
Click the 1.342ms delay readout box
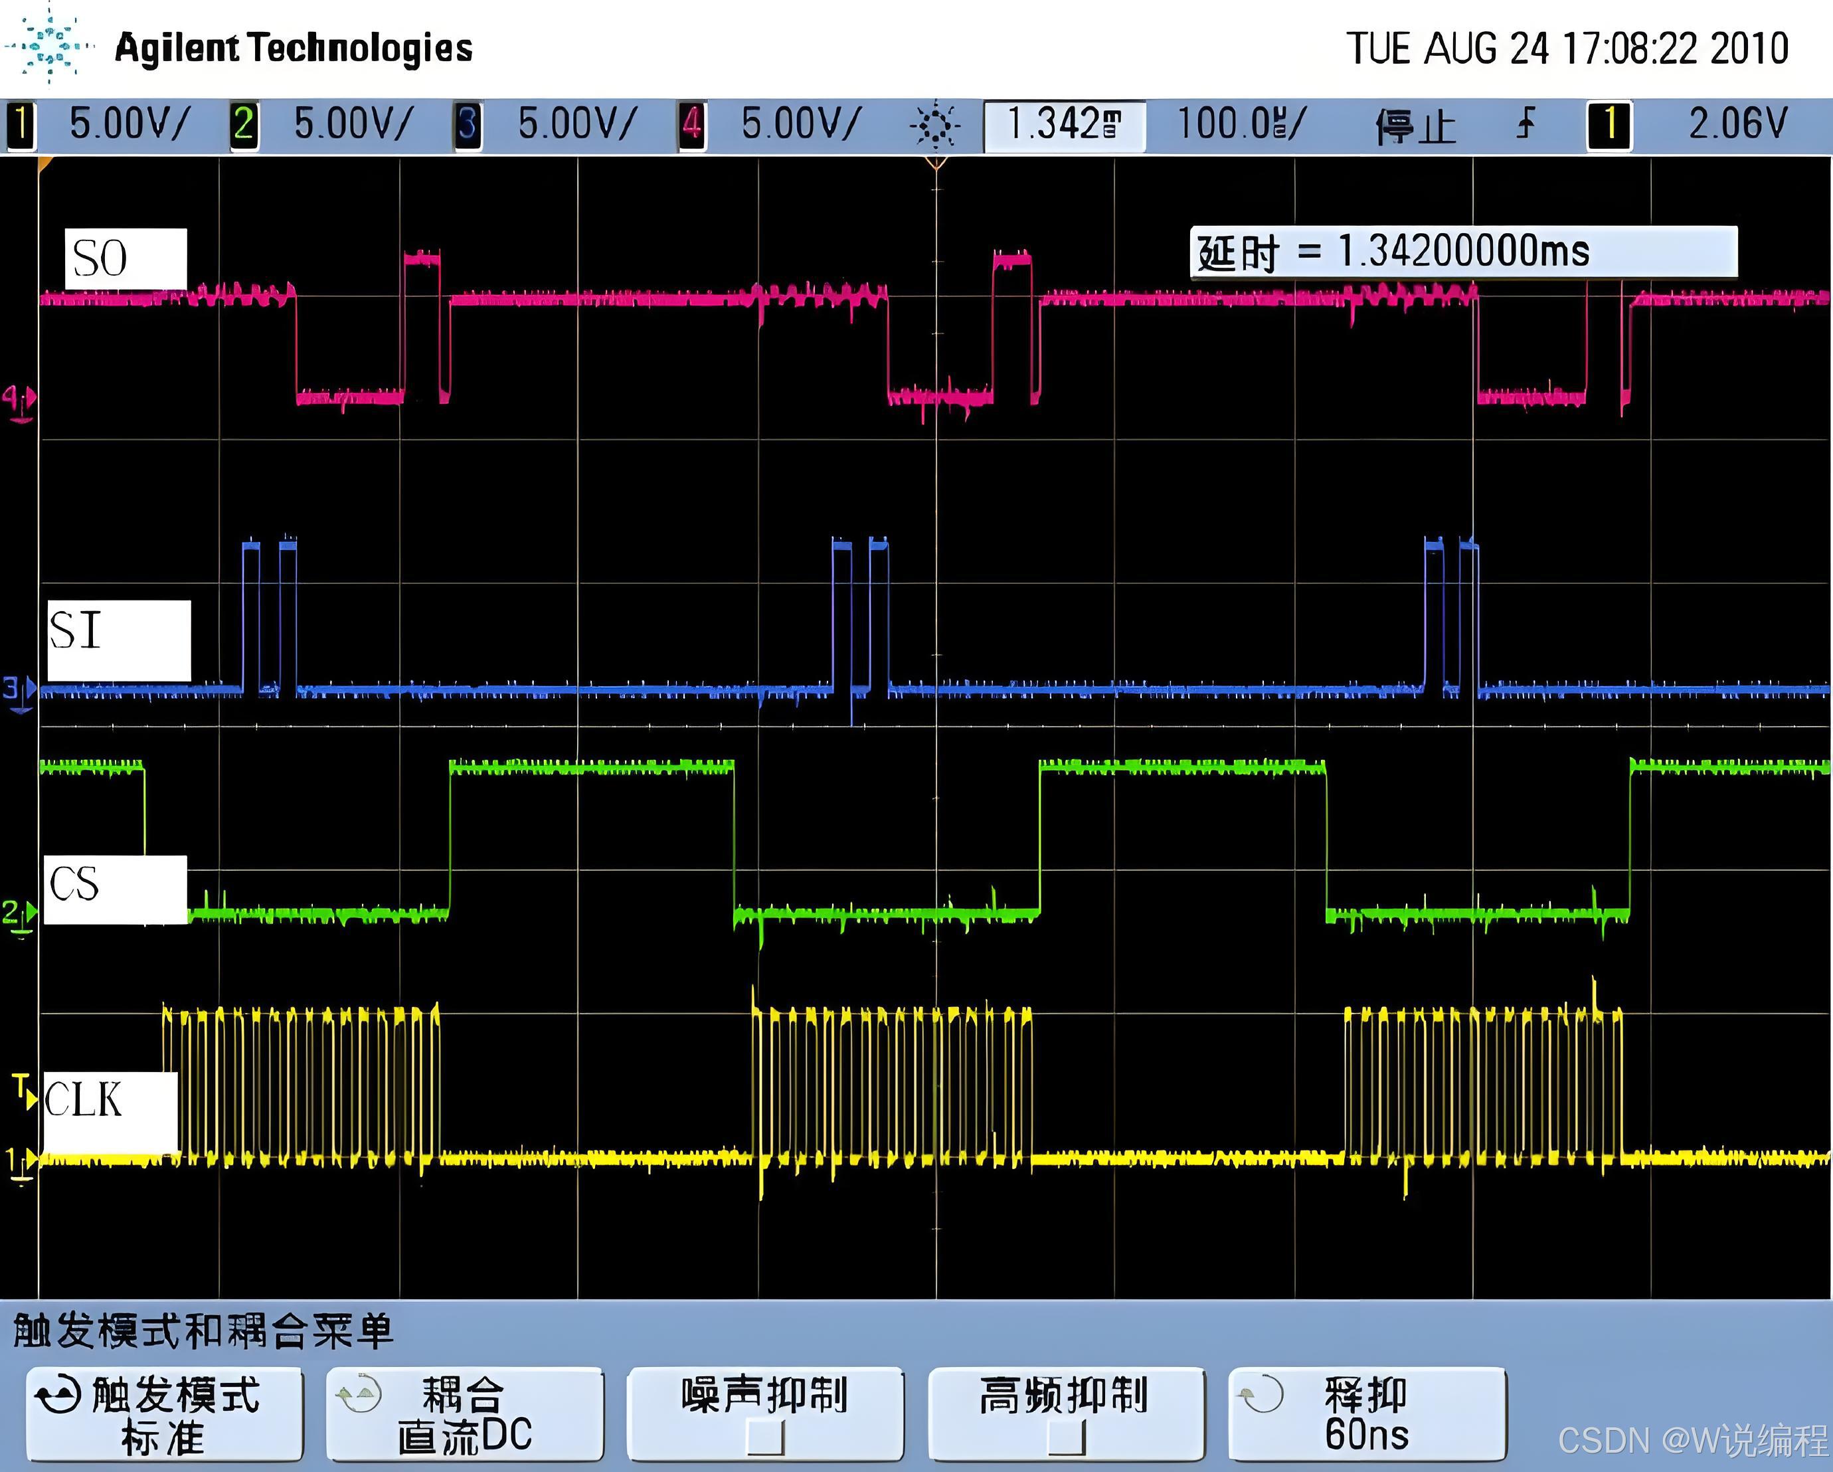click(1065, 126)
